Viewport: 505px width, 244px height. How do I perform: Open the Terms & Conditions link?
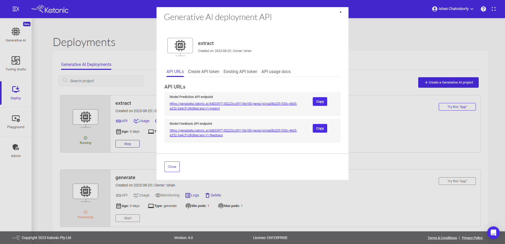pyautogui.click(x=442, y=238)
